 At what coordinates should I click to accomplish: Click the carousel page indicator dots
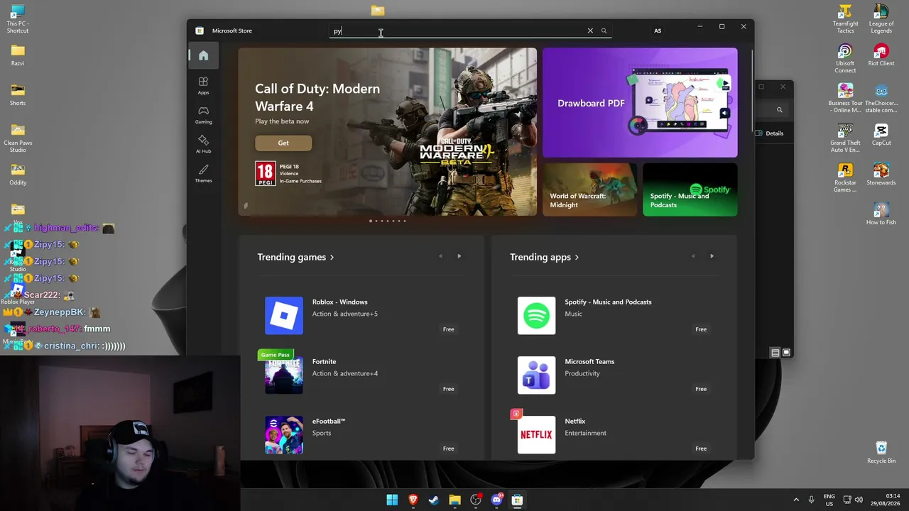(x=388, y=221)
